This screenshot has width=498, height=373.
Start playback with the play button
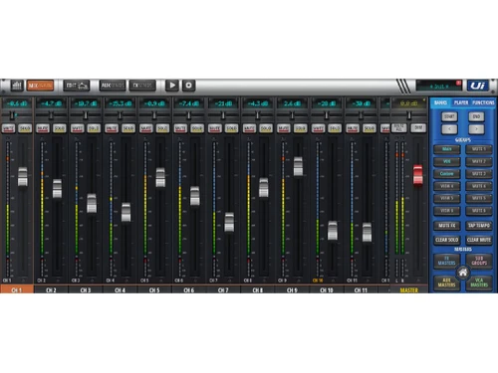coord(172,86)
